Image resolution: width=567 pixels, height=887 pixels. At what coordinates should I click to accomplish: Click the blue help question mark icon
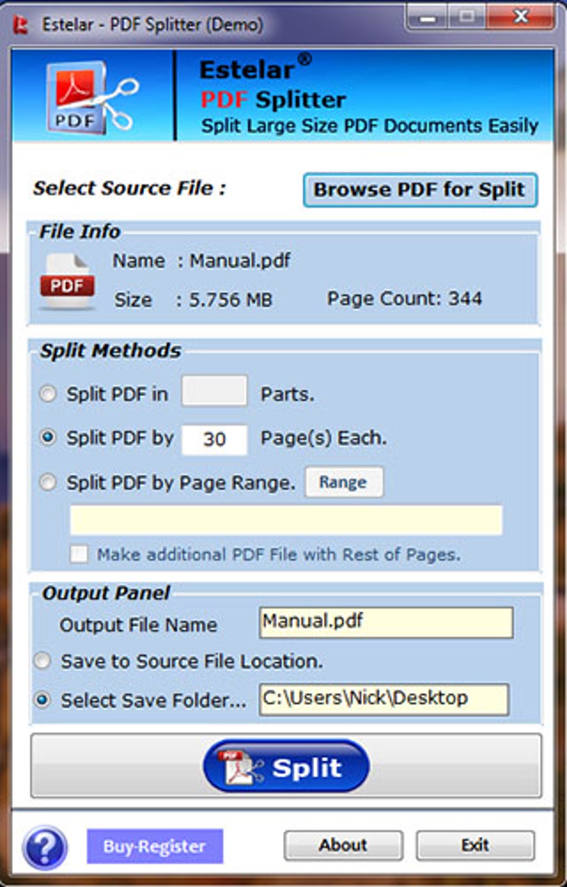pos(45,847)
